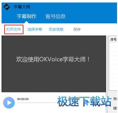
Task: Start playback with the round play button
Action: coord(9,103)
